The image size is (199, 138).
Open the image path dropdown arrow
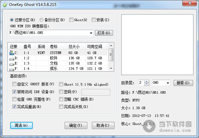click(91, 33)
